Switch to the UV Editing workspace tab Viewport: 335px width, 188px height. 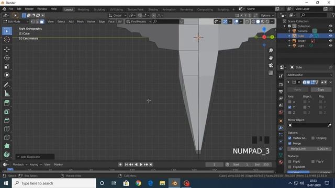tap(116, 9)
